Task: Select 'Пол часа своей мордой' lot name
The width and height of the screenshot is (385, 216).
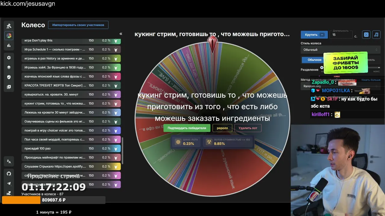Action: coord(55,139)
